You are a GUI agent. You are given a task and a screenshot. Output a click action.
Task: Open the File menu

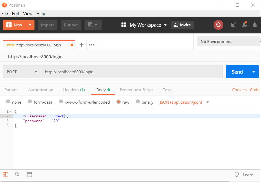(x=5, y=14)
